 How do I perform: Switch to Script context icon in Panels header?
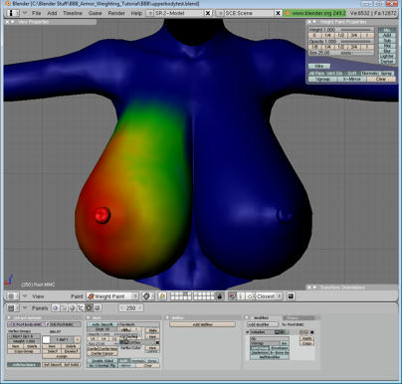click(64, 308)
